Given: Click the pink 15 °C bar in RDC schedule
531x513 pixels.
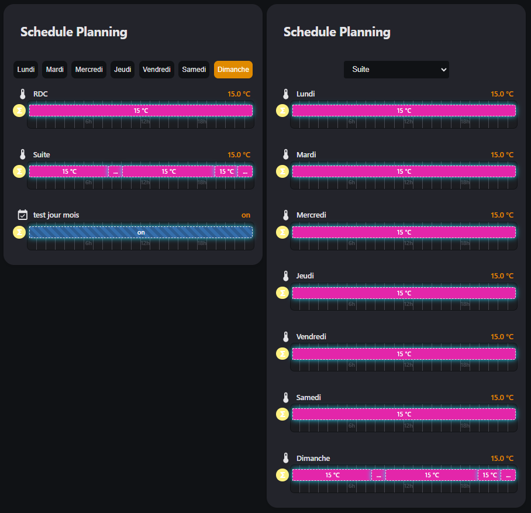Looking at the screenshot, I should pyautogui.click(x=141, y=111).
